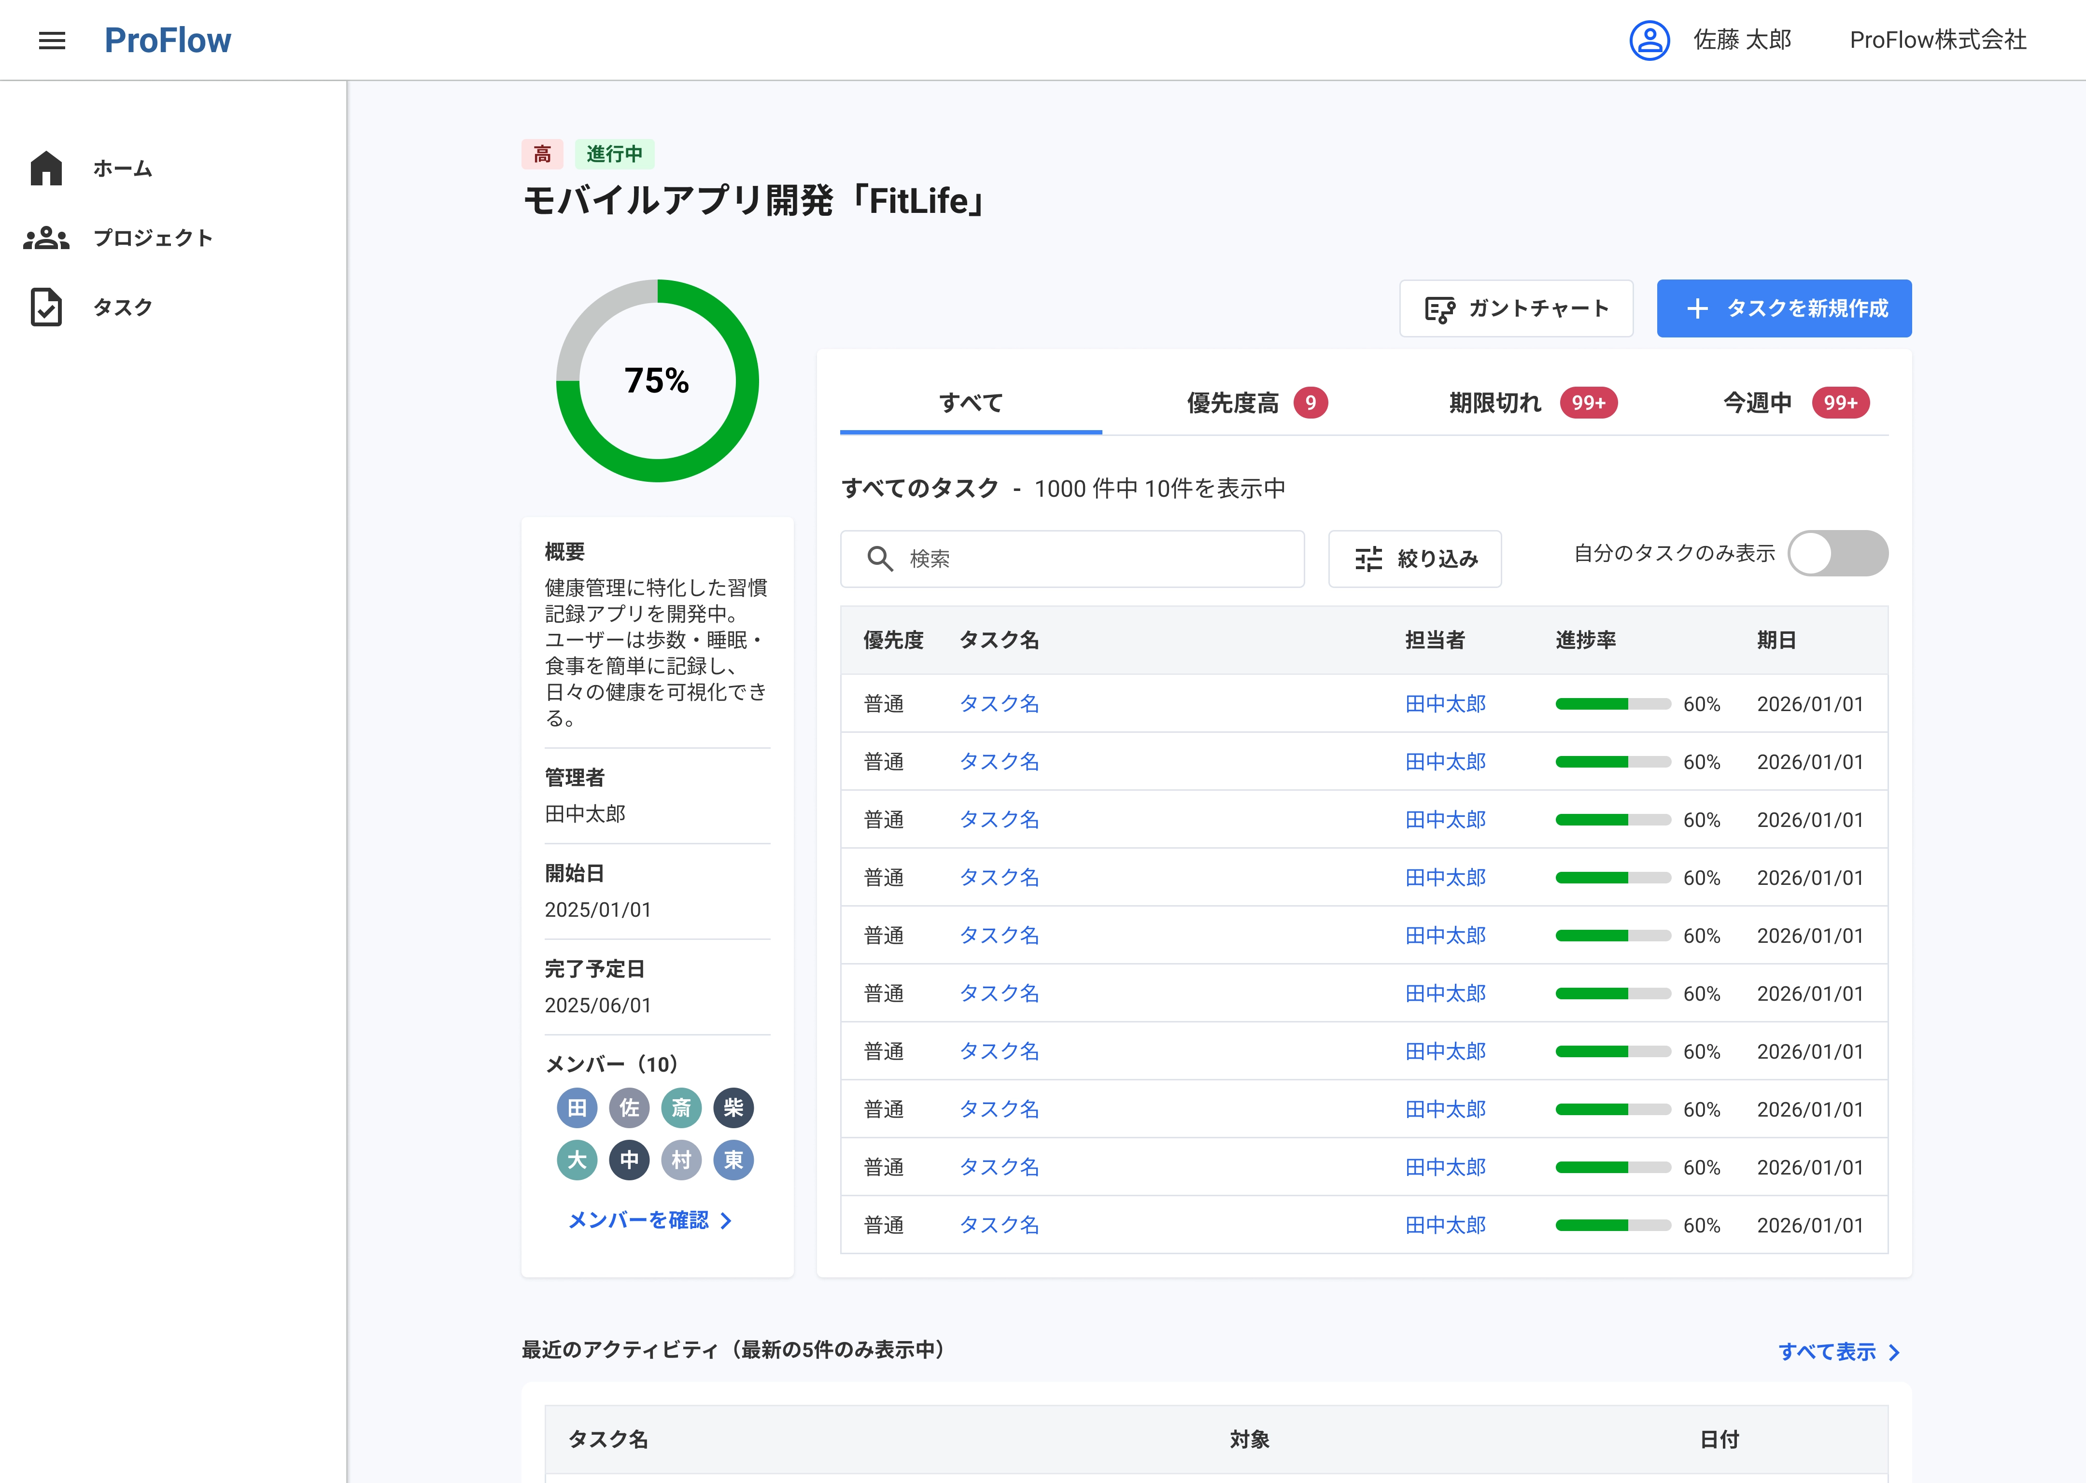
Task: Click the 東 member avatar
Action: [x=733, y=1160]
